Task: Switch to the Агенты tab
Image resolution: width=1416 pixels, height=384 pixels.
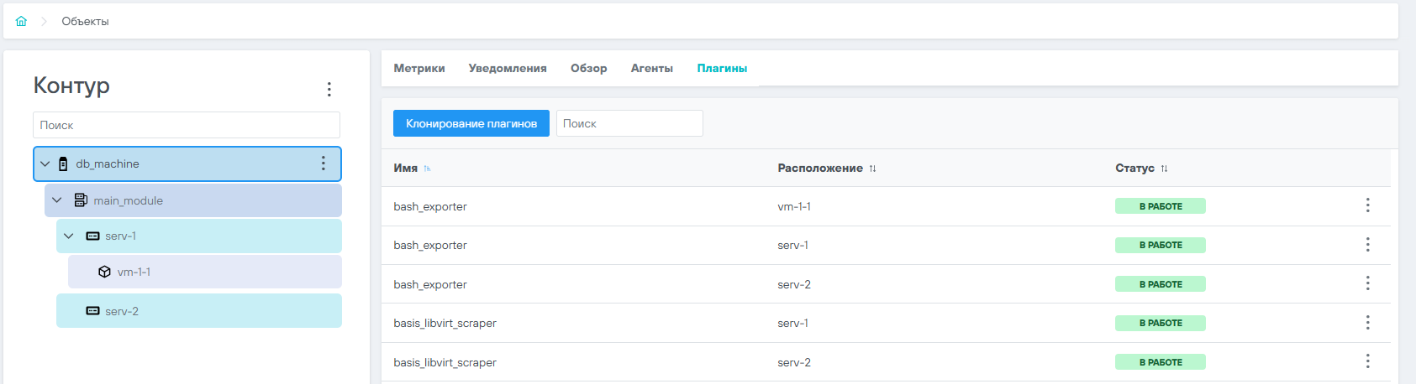Action: point(652,68)
